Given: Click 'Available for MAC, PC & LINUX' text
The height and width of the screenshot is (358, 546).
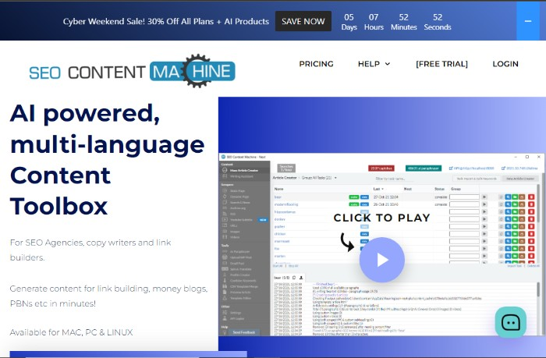Looking at the screenshot, I should (x=72, y=332).
